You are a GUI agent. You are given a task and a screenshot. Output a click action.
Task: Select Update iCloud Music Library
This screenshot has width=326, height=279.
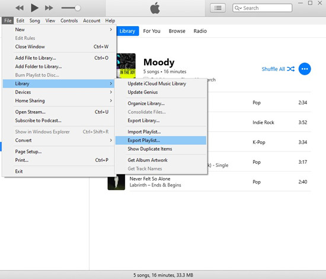[x=161, y=84]
